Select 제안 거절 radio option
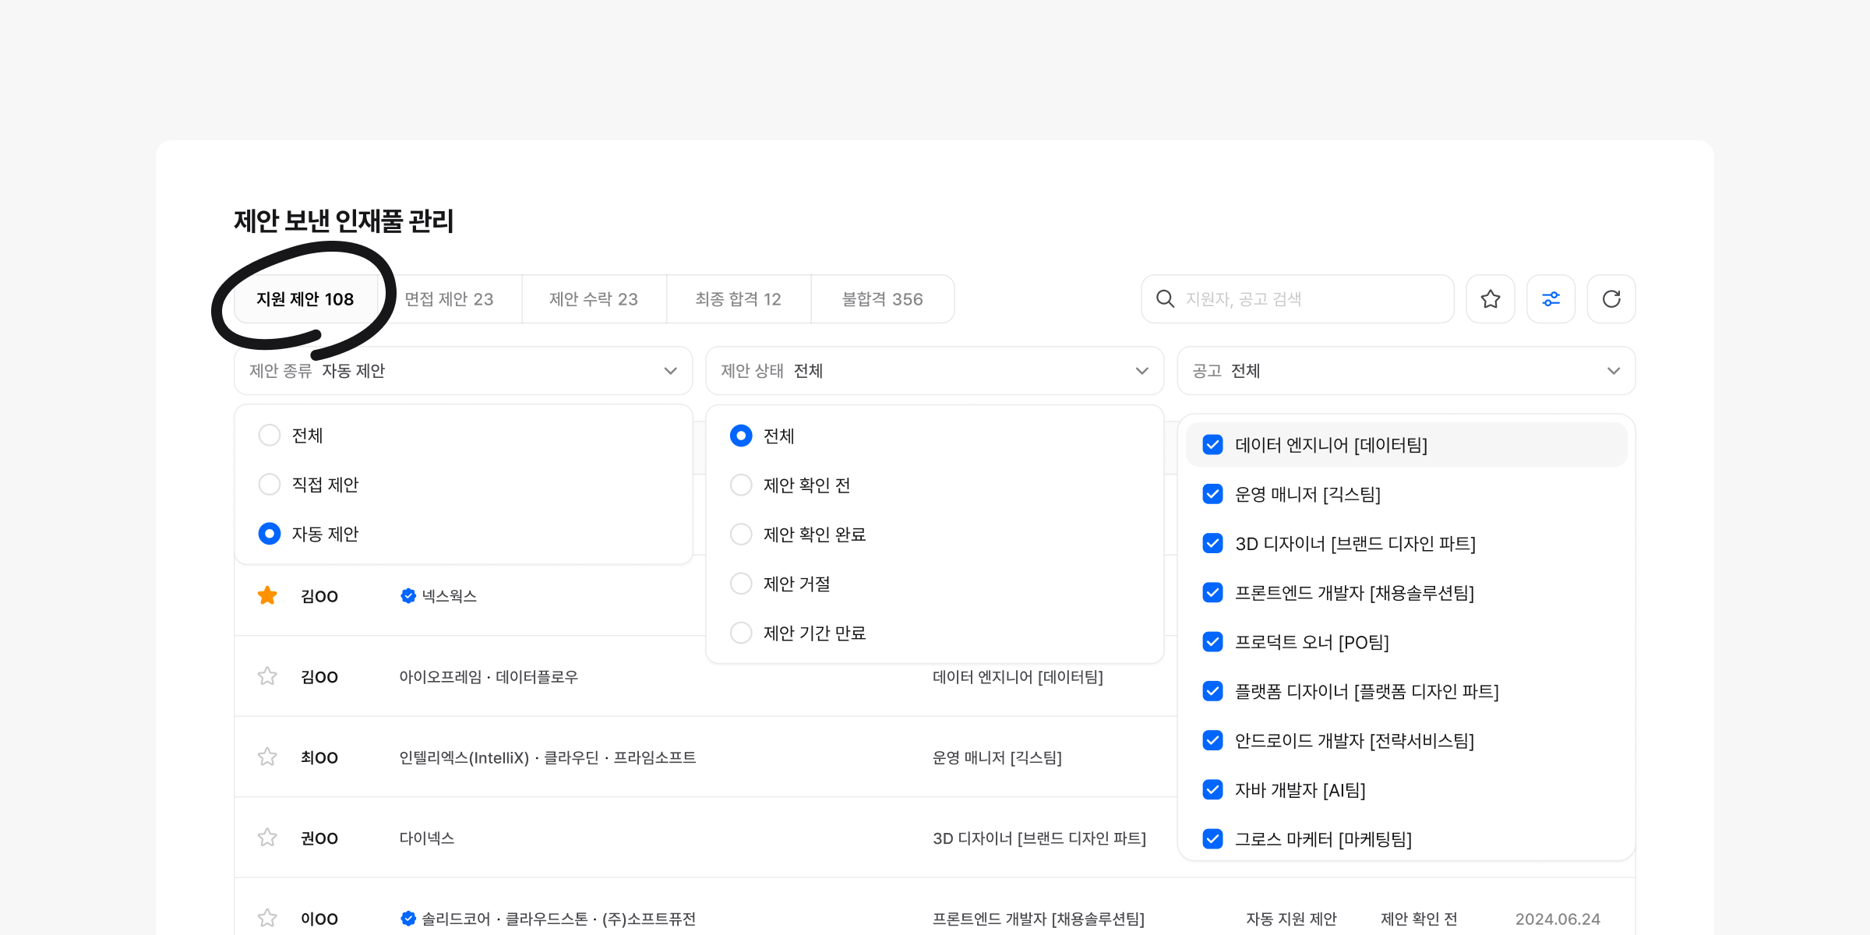This screenshot has width=1870, height=935. tap(741, 584)
